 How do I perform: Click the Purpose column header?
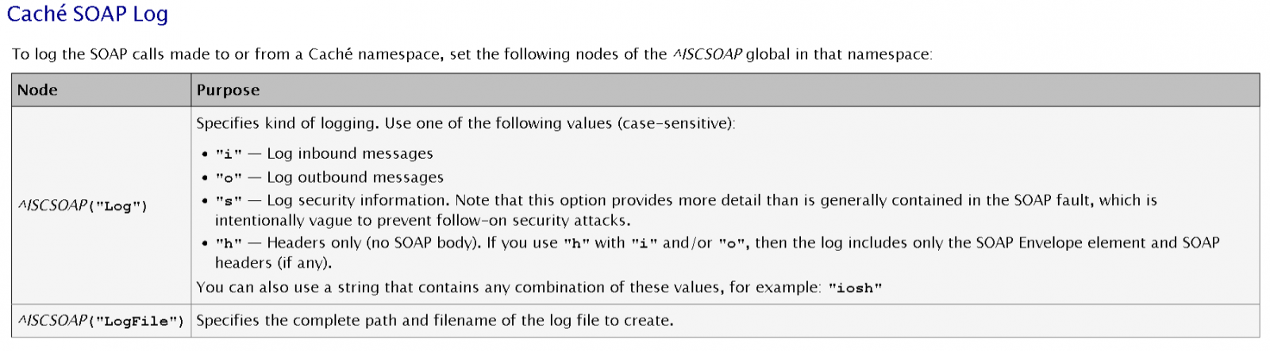[x=228, y=91]
